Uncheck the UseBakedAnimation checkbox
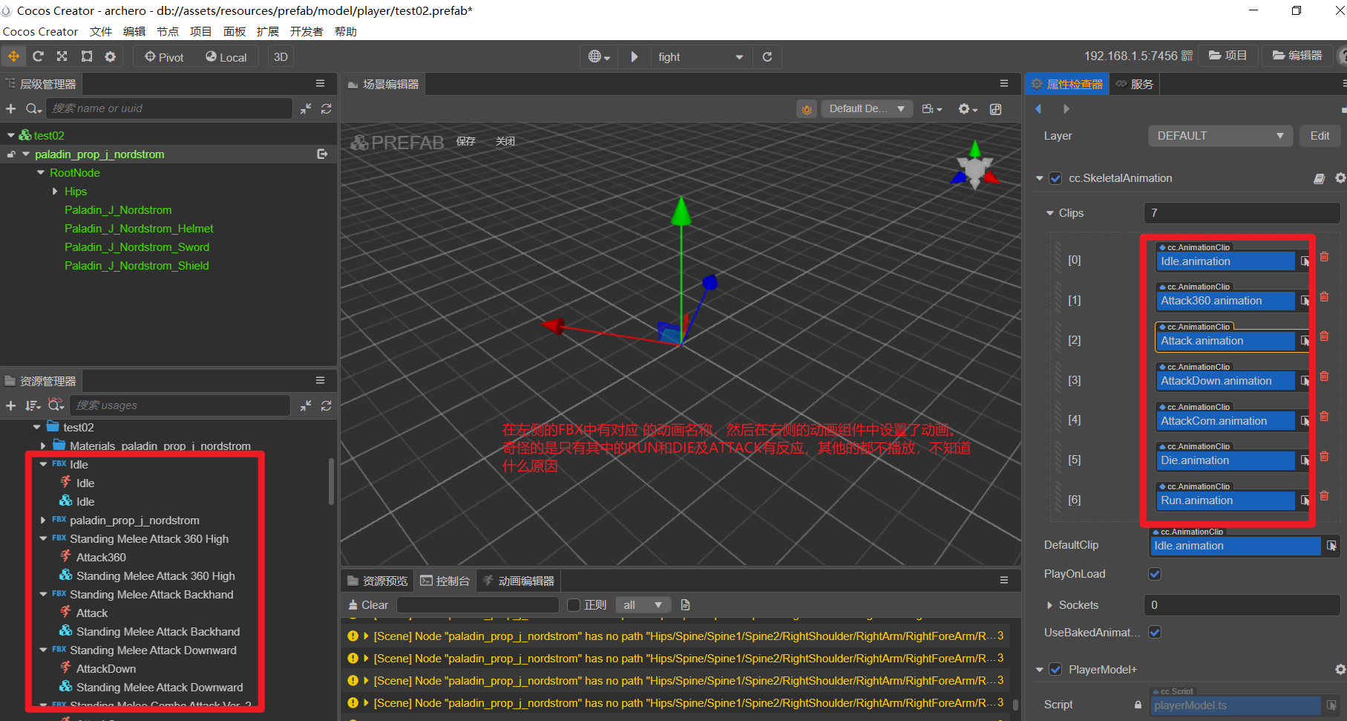The width and height of the screenshot is (1347, 721). (x=1155, y=632)
